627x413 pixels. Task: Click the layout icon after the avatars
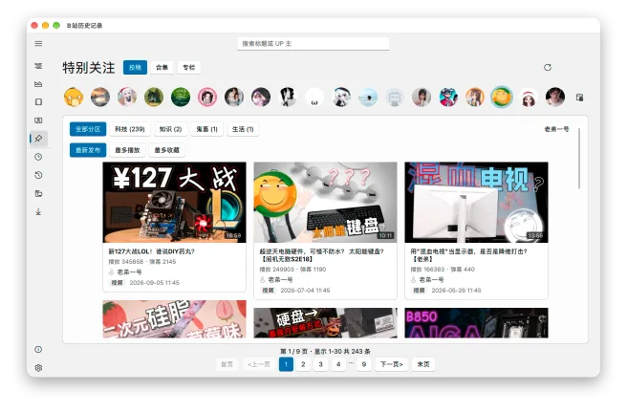coord(579,98)
